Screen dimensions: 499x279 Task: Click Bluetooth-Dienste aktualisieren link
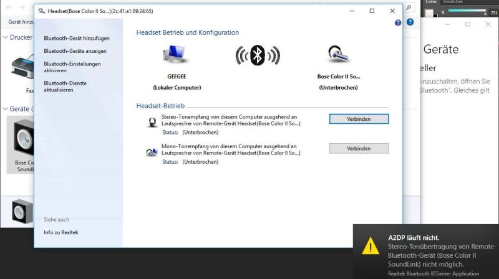[x=65, y=87]
